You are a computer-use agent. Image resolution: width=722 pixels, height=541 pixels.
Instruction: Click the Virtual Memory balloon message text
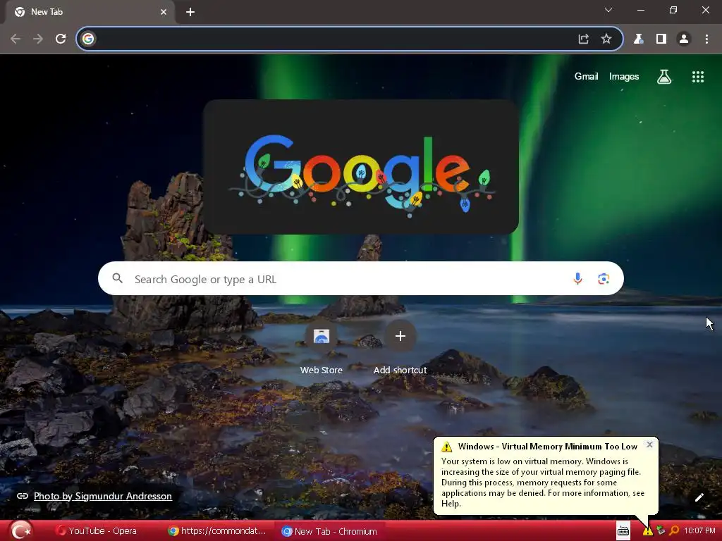(543, 482)
